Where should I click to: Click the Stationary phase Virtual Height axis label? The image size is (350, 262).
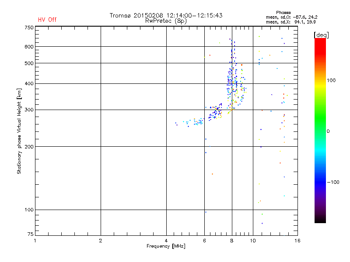pyautogui.click(x=19, y=131)
